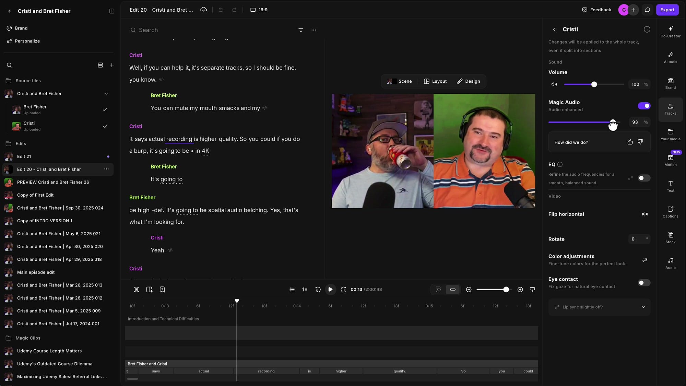
Task: Click the Volume slider handle
Action: click(594, 84)
